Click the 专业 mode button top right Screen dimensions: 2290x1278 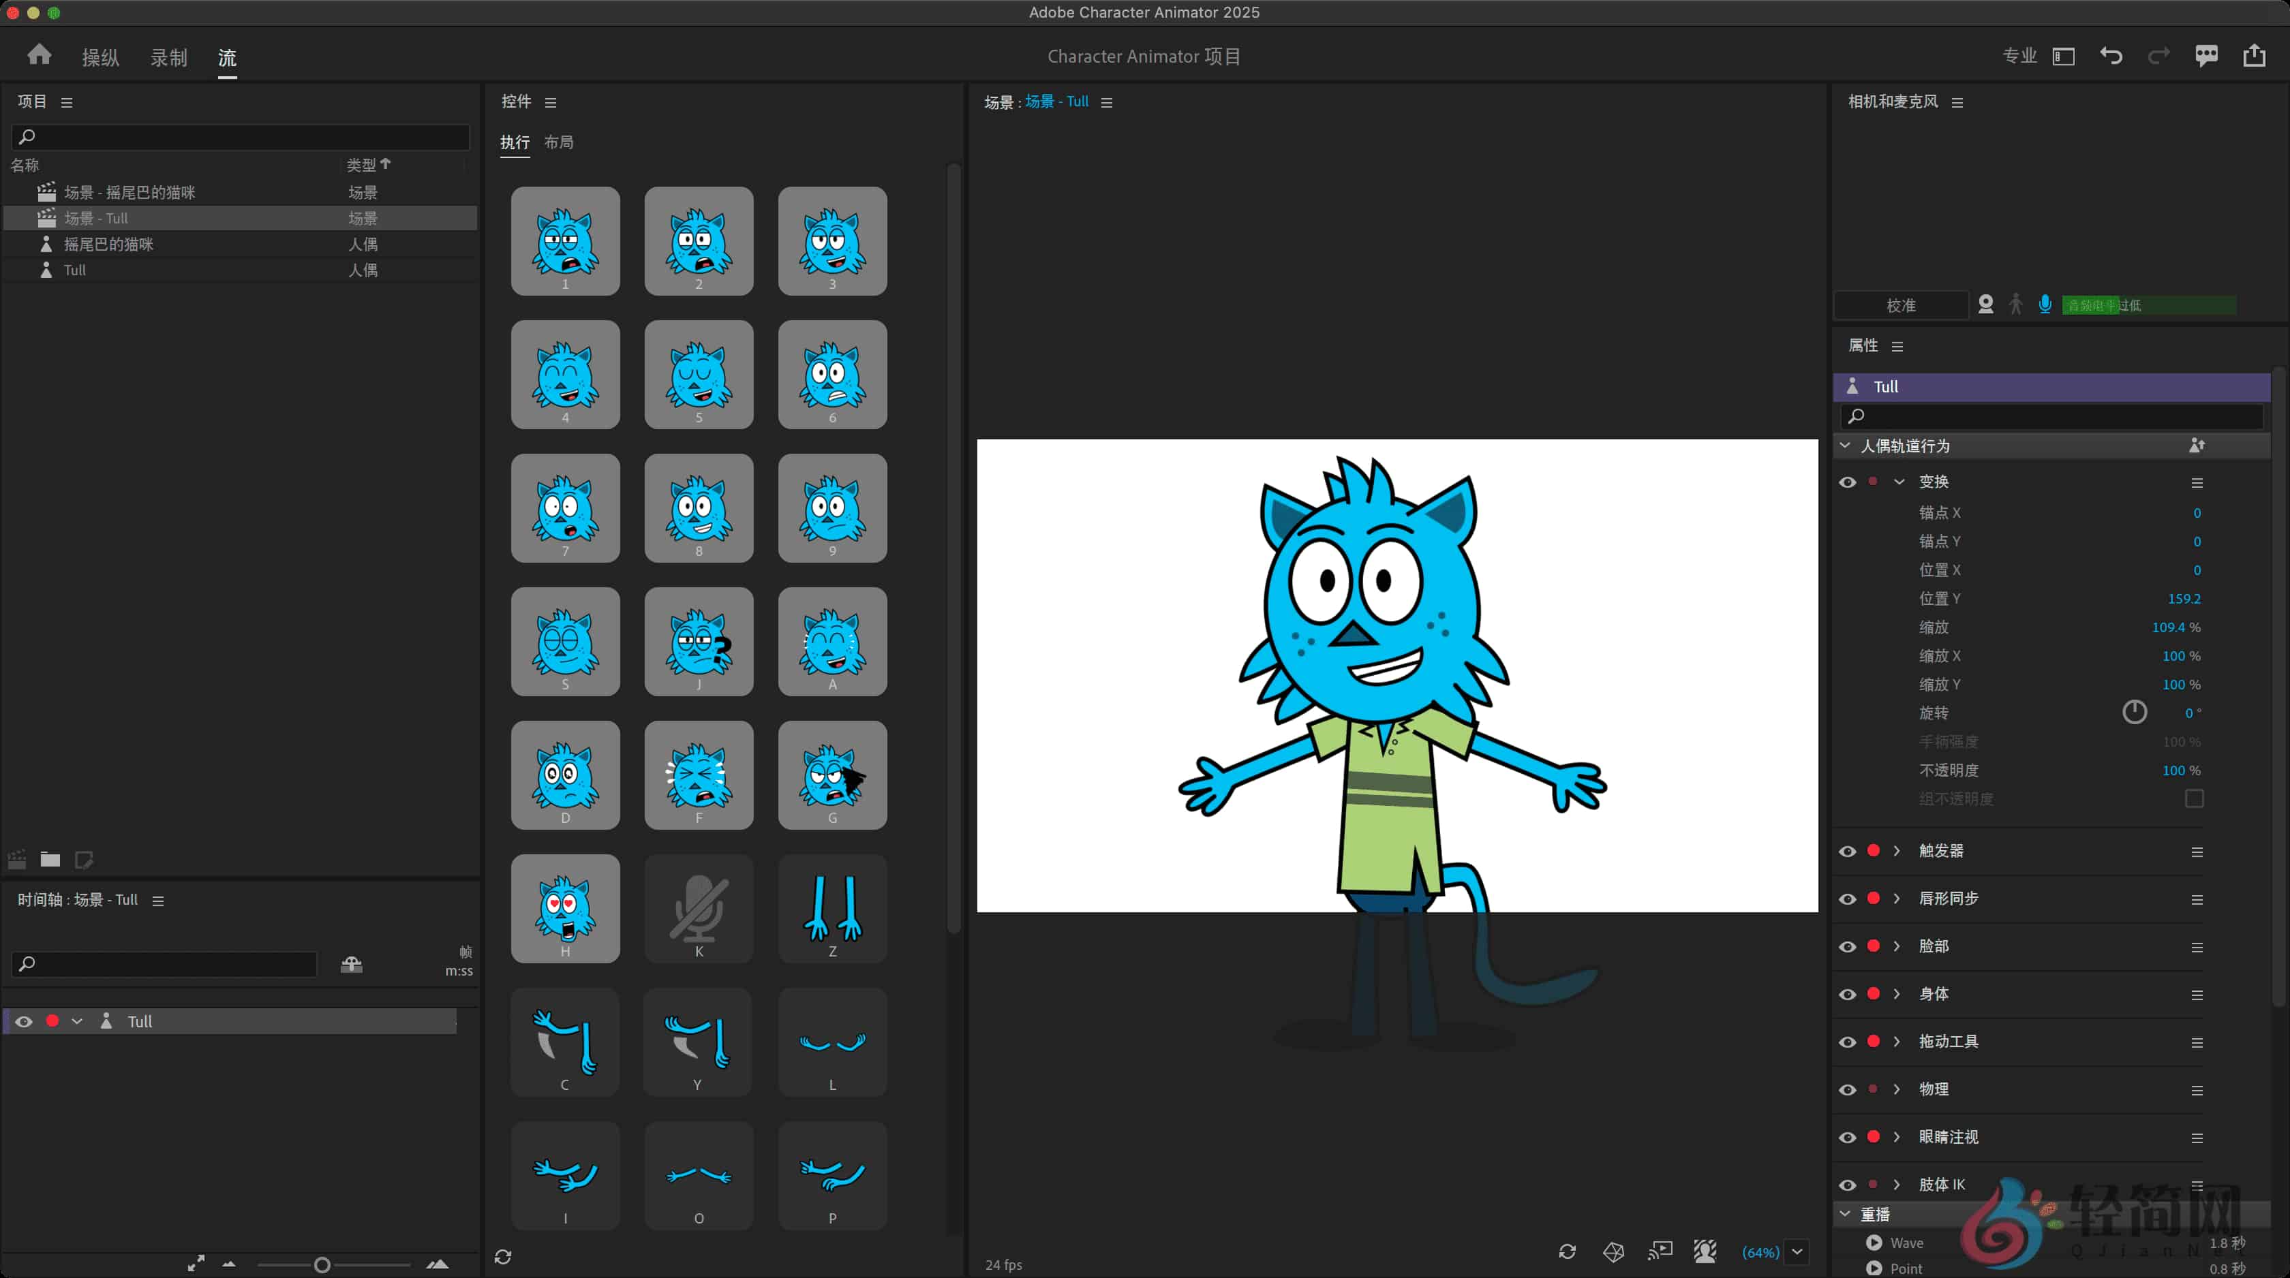point(2019,55)
